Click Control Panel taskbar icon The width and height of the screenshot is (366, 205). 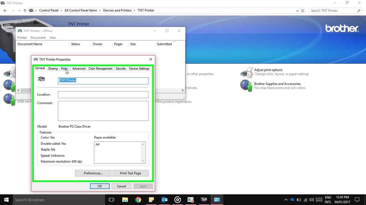pyautogui.click(x=217, y=200)
